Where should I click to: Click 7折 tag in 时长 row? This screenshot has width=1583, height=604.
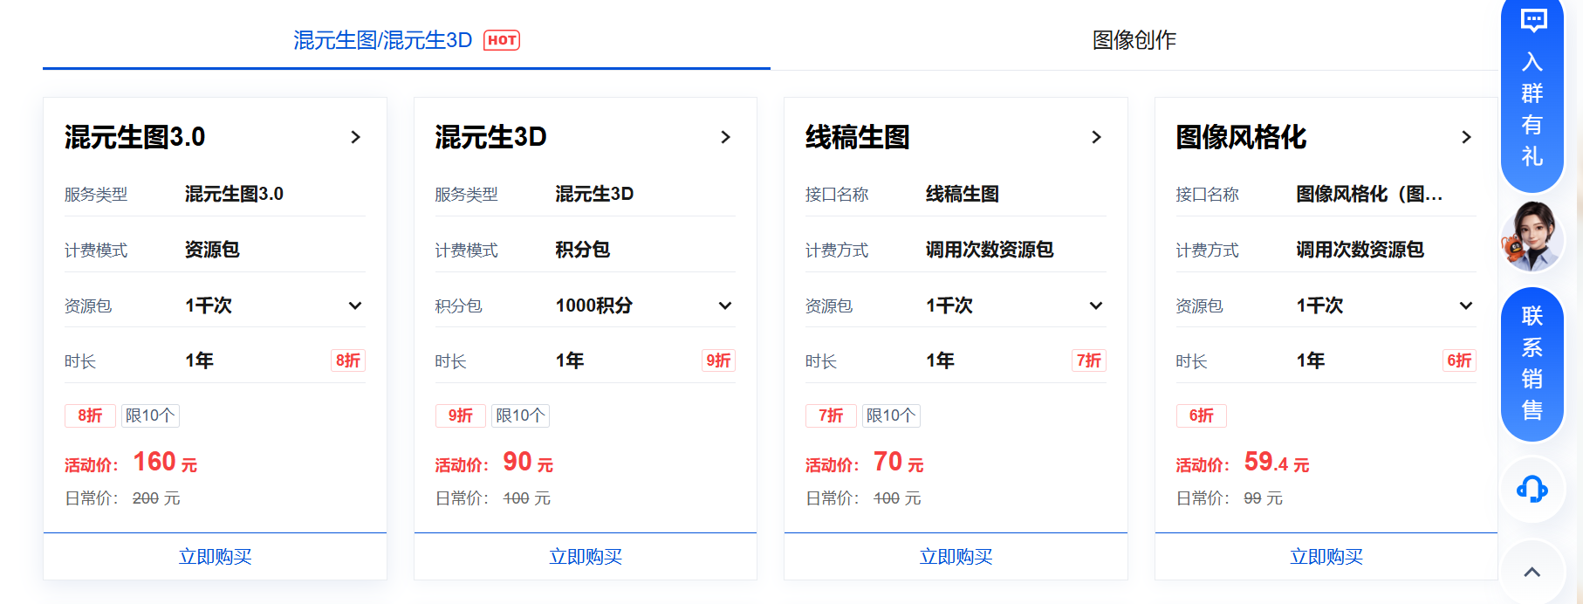click(1089, 360)
